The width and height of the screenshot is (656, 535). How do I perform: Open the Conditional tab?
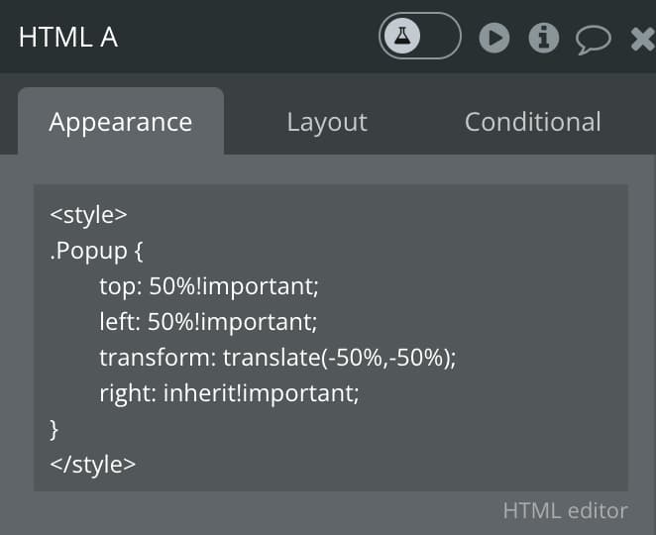point(532,122)
